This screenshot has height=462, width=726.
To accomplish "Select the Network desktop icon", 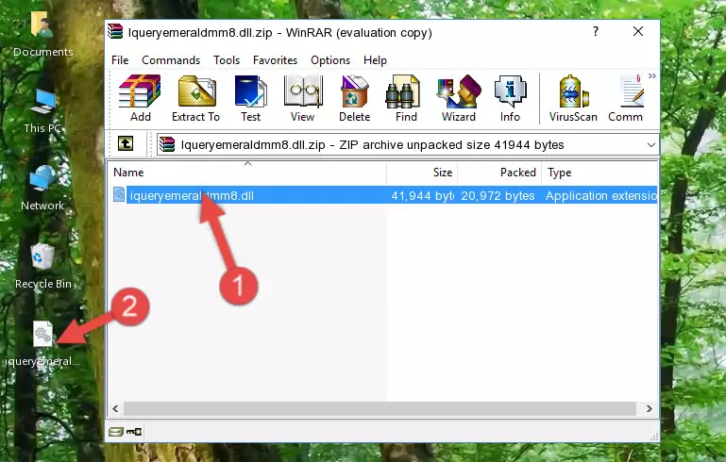I will point(42,189).
